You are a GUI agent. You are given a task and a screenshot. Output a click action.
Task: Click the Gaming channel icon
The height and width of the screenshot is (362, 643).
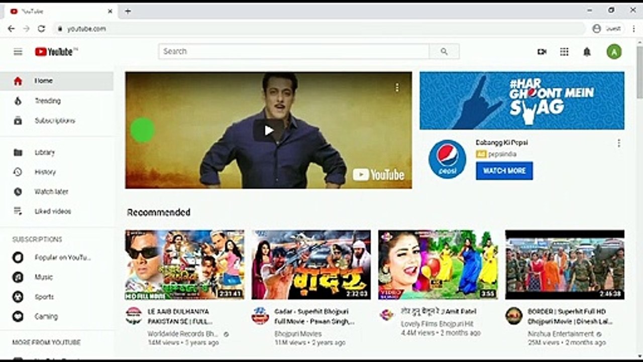pos(18,316)
